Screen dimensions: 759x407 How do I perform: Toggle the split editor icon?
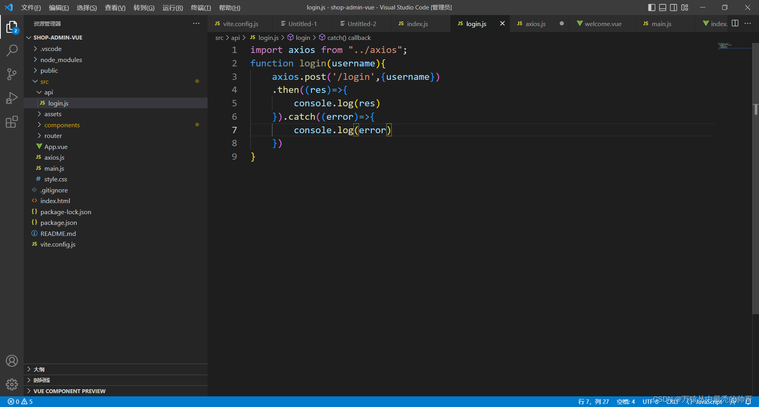tap(735, 23)
